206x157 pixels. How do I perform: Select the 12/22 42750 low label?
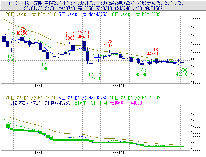94,76
